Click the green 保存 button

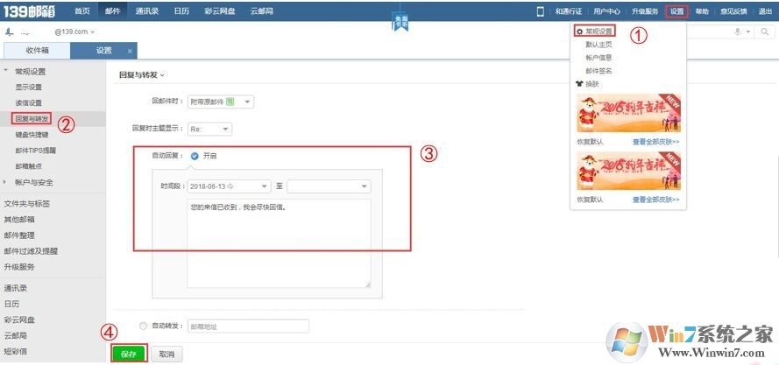129,354
